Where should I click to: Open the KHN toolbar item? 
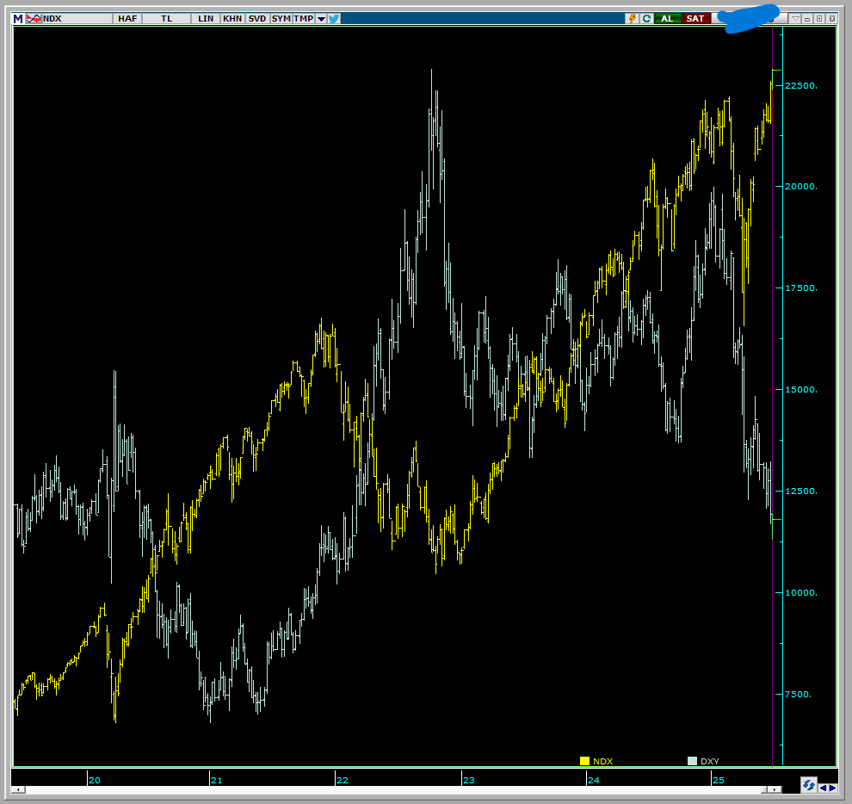click(x=232, y=18)
